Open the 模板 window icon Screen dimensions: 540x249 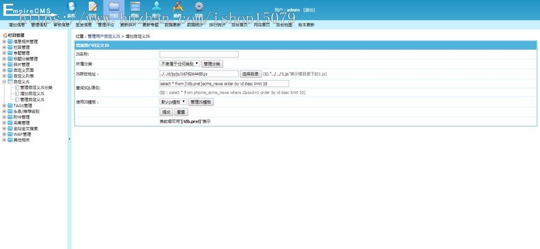[x=136, y=7]
